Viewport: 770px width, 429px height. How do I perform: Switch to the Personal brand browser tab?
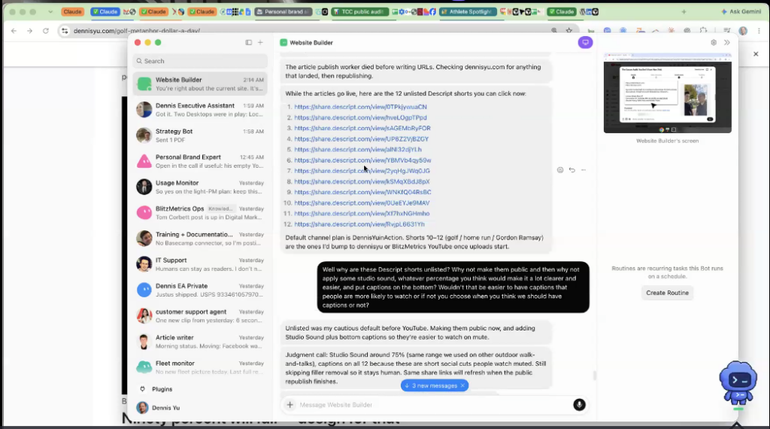tap(283, 11)
